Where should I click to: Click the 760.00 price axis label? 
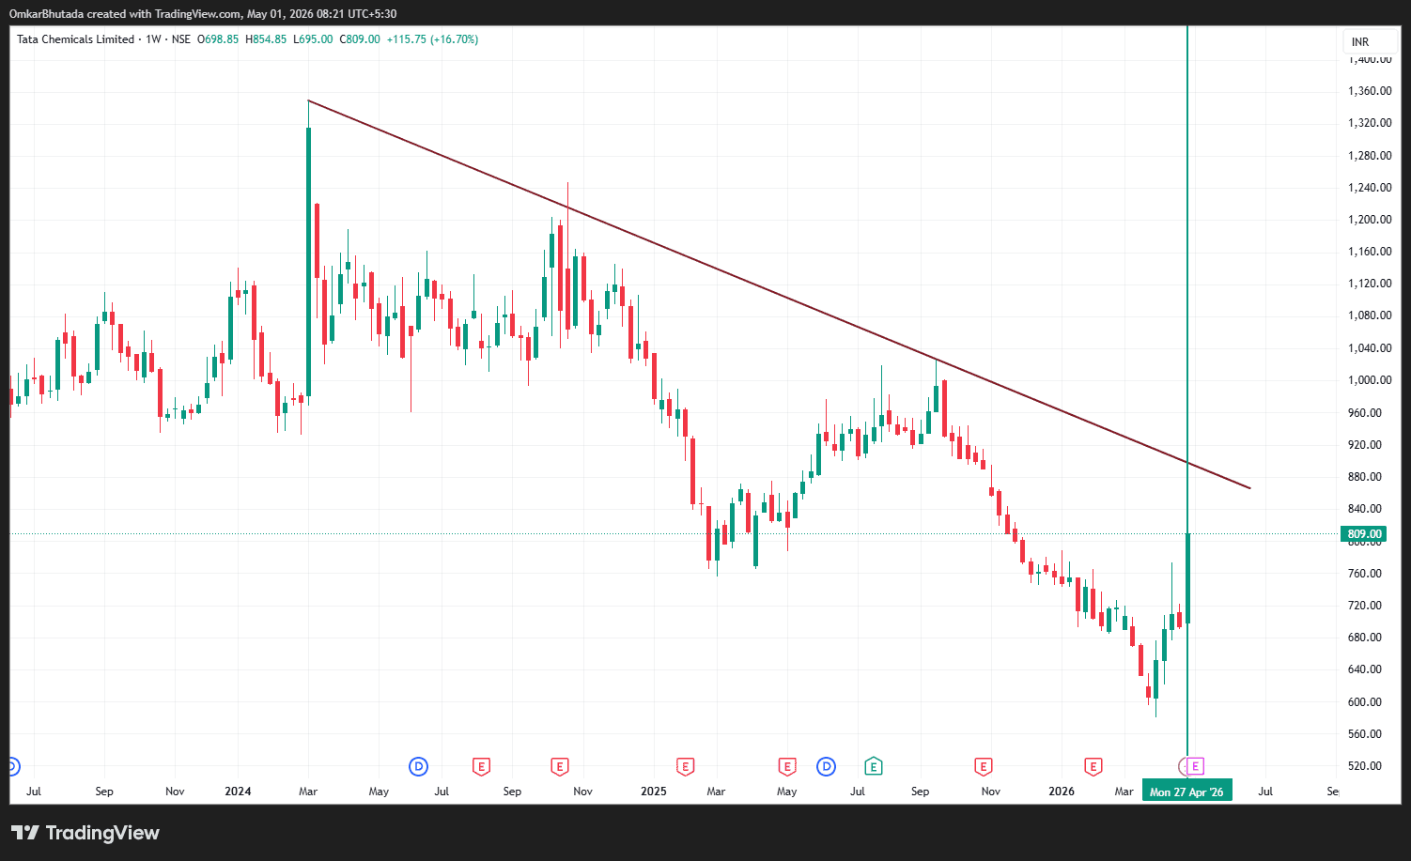(x=1365, y=574)
